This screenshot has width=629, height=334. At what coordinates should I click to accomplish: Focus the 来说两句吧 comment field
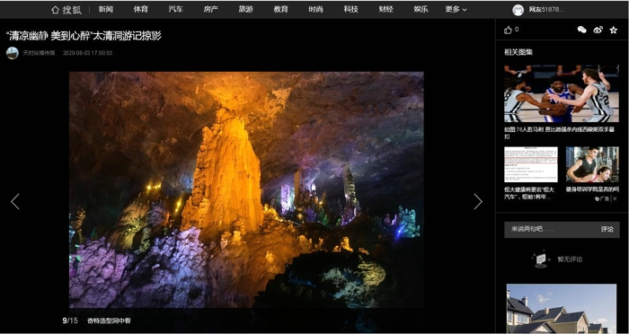click(552, 229)
